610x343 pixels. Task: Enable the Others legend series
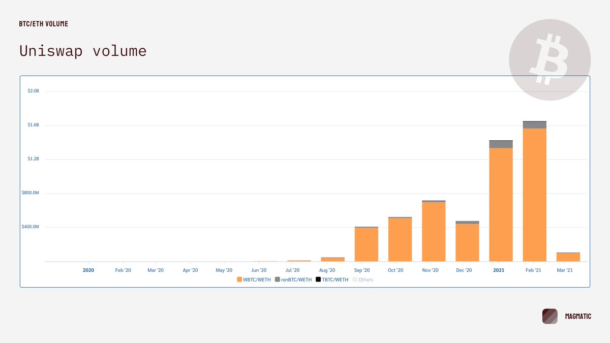(x=362, y=279)
